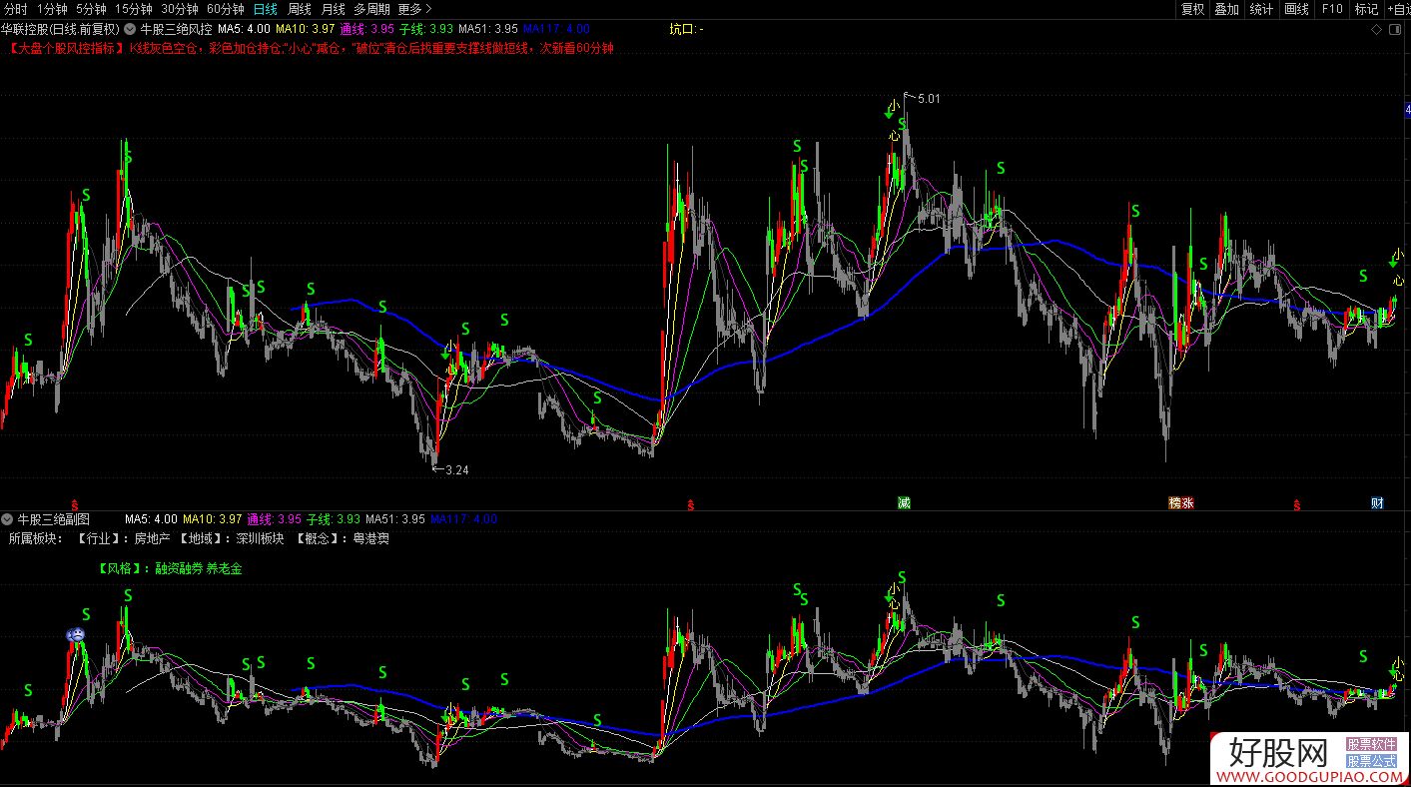Click the 牛股三绝副图 sub-chart name

click(54, 519)
